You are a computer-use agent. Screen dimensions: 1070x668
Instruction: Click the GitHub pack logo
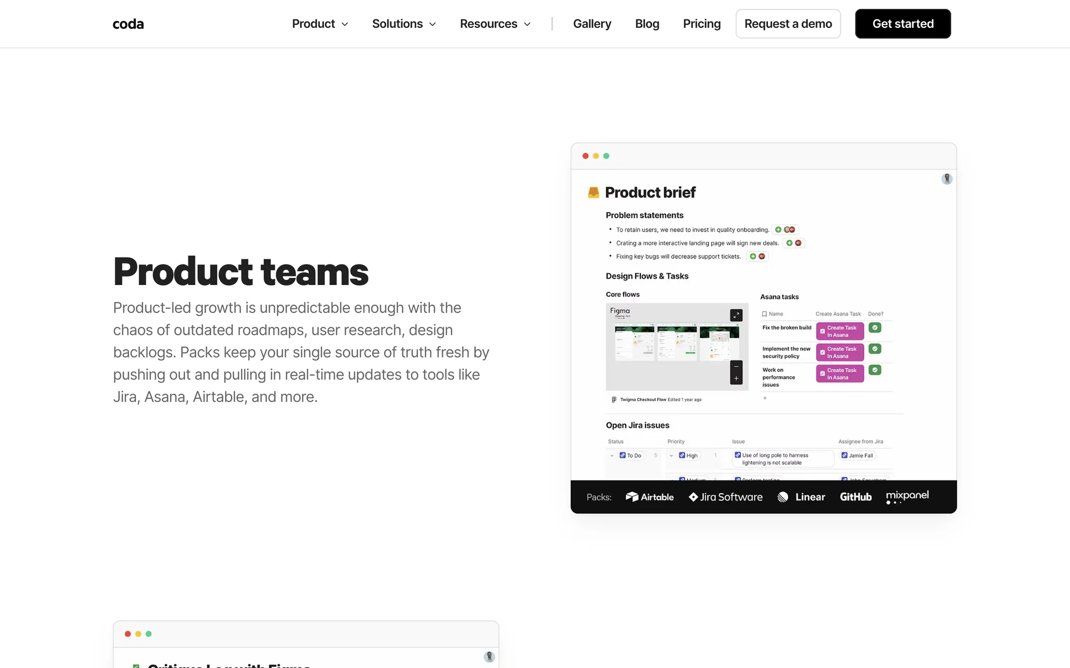tap(855, 497)
